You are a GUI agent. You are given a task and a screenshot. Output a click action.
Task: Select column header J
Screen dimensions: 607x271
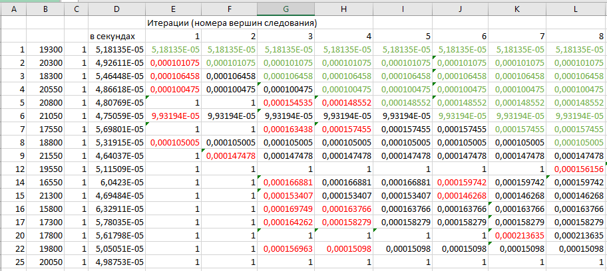(461, 10)
